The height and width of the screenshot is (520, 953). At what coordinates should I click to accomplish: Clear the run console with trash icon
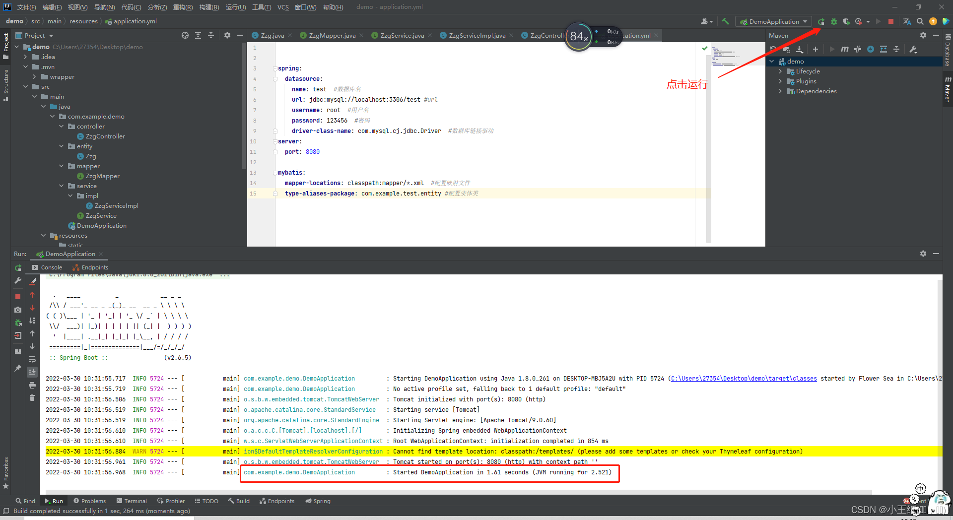pos(32,397)
